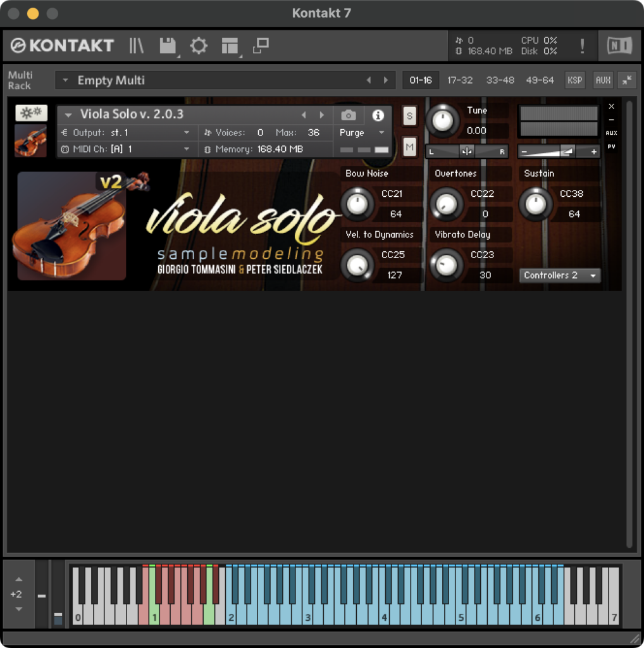Collapse the rack resize icon
Image resolution: width=644 pixels, height=648 pixels.
pos(627,80)
